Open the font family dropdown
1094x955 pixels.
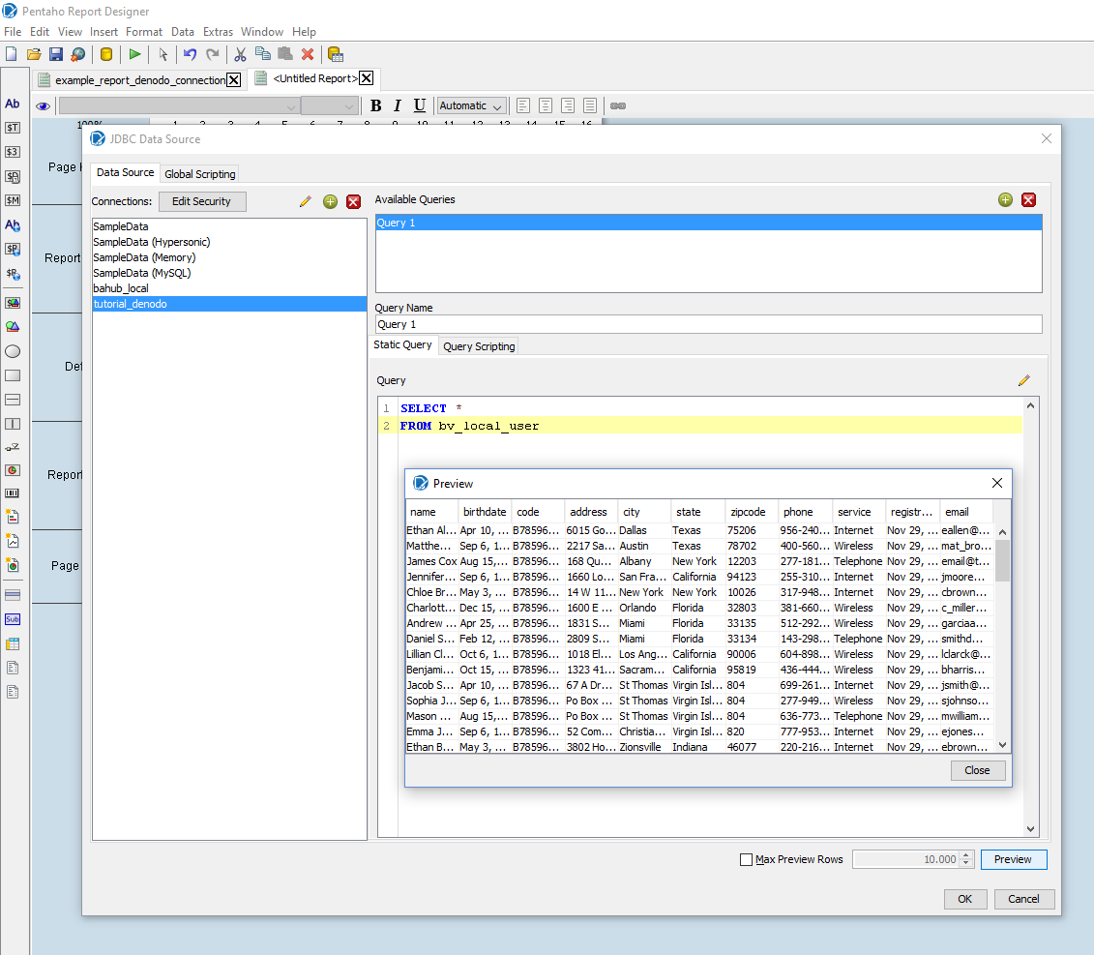click(179, 106)
